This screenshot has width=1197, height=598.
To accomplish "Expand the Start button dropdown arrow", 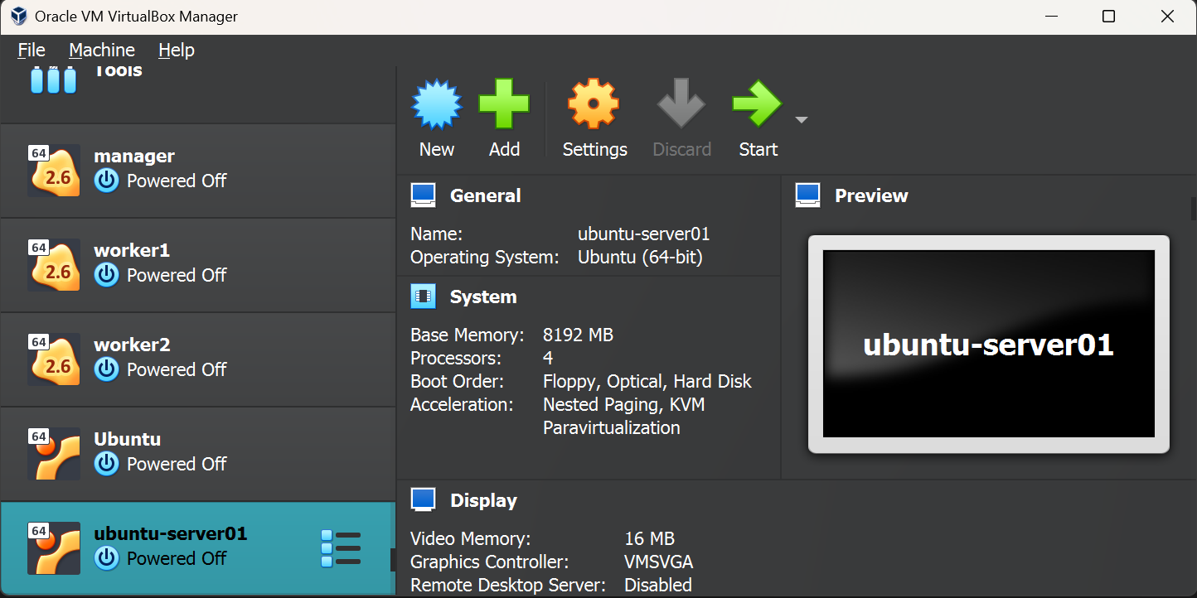I will point(801,120).
